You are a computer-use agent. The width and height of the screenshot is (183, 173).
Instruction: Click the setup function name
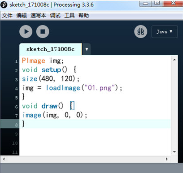tap(51, 70)
